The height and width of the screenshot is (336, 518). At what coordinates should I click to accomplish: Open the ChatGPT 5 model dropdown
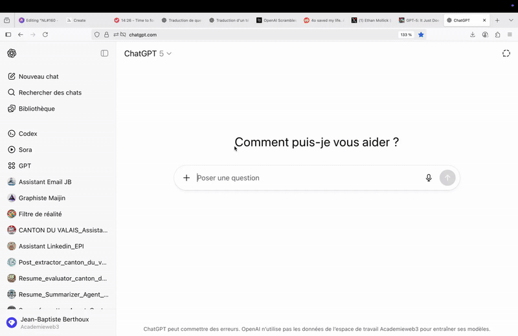tap(148, 54)
